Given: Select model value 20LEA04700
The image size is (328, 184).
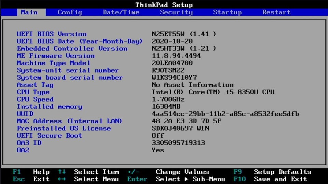Looking at the screenshot, I should coord(172,63).
